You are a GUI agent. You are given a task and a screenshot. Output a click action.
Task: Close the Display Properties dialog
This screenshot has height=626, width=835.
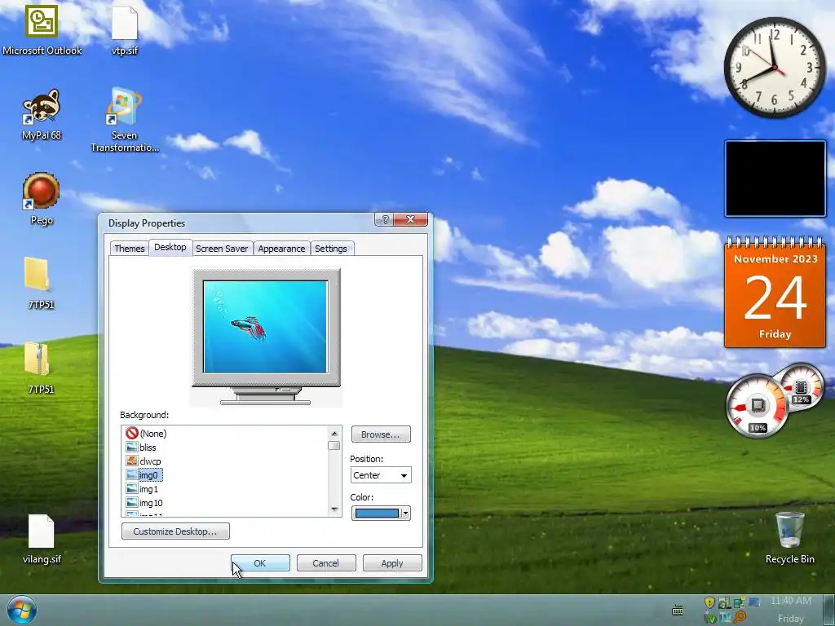point(410,220)
